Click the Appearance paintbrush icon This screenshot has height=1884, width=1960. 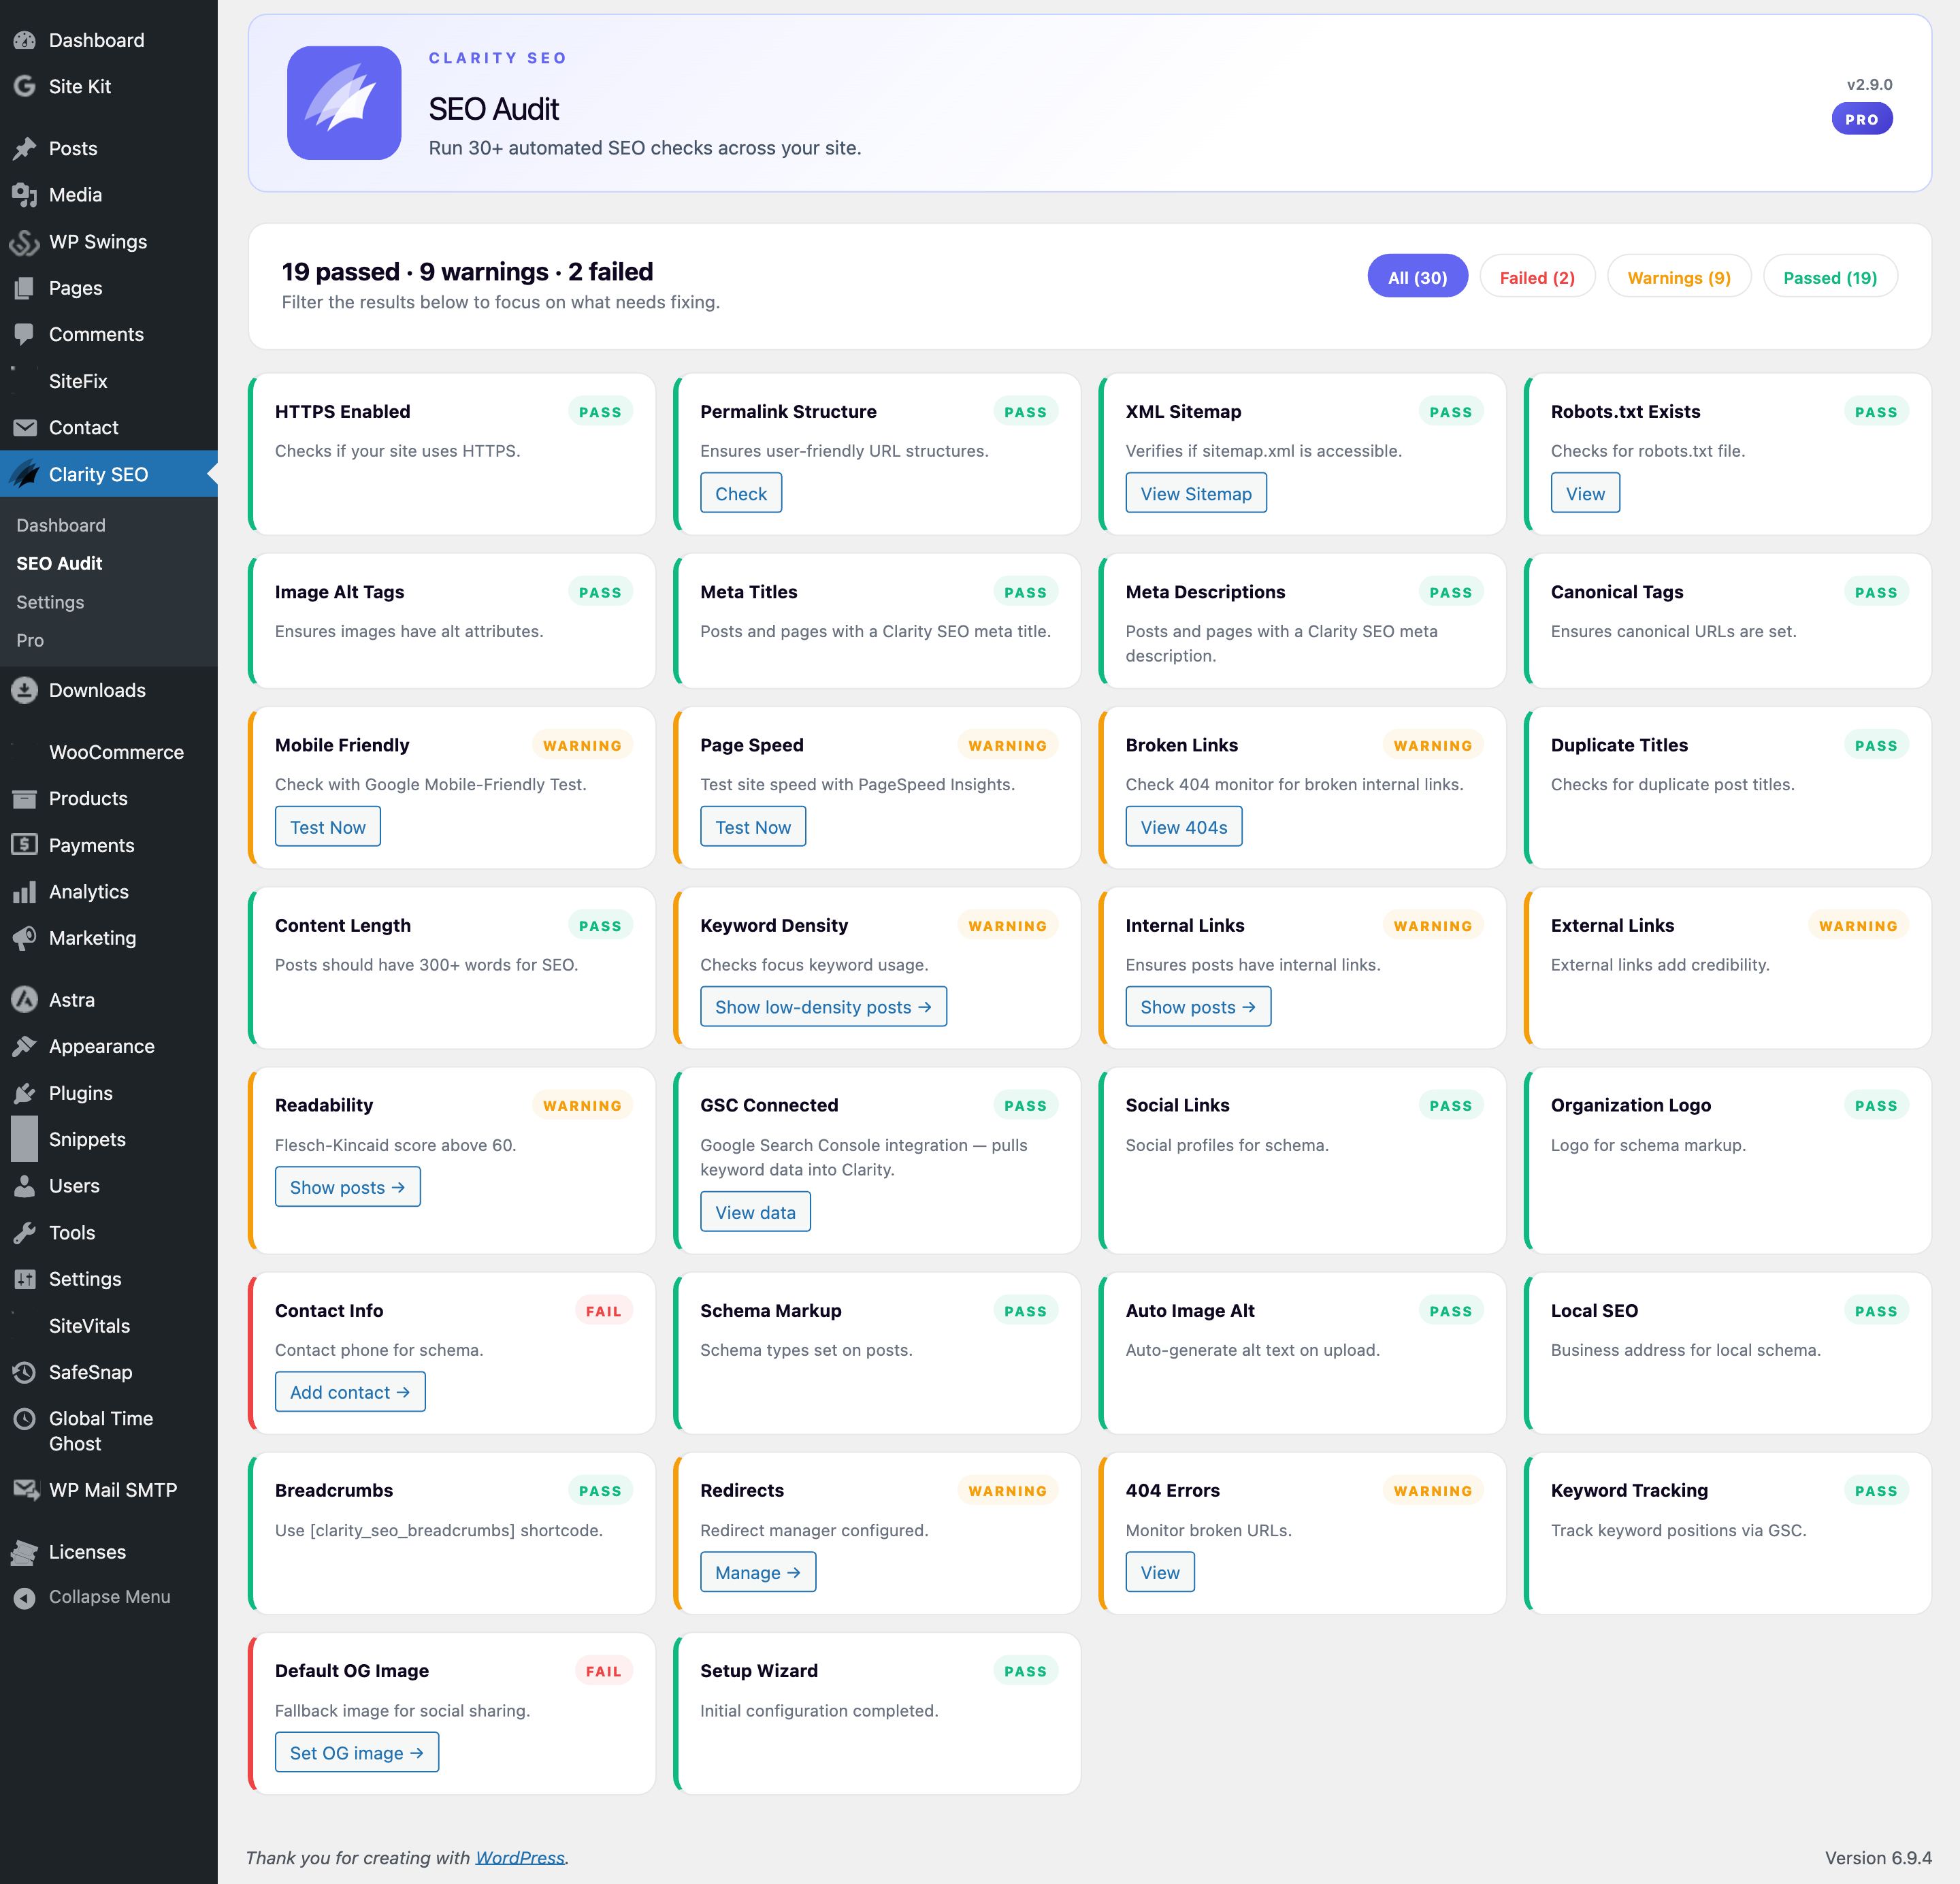coord(24,1046)
